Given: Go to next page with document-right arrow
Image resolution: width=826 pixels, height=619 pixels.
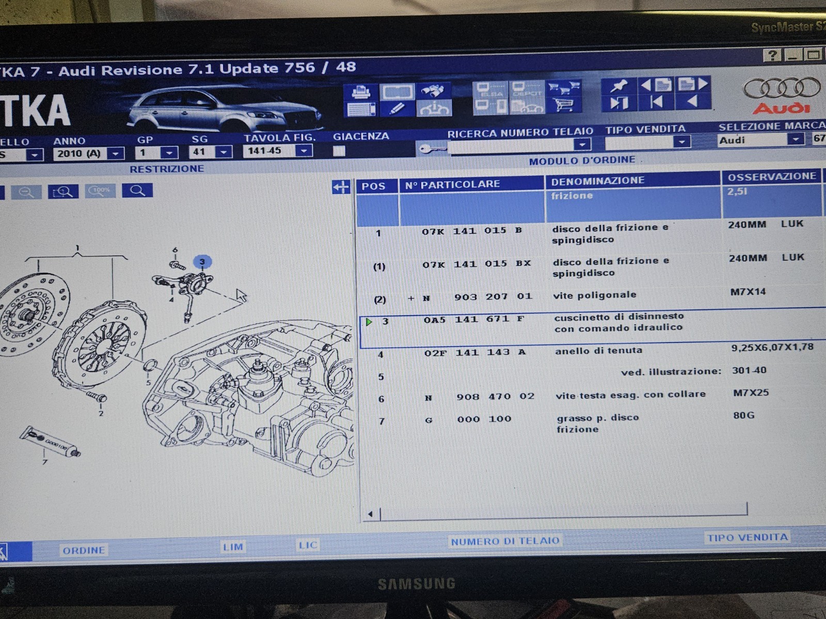Looking at the screenshot, I should click(x=693, y=84).
